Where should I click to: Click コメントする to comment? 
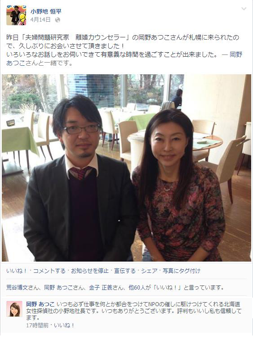point(49,271)
